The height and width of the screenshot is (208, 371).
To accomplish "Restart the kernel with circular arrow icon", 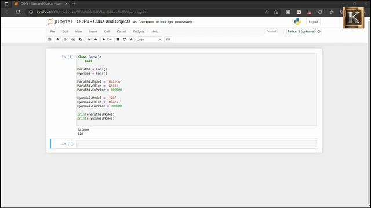I will point(124,39).
